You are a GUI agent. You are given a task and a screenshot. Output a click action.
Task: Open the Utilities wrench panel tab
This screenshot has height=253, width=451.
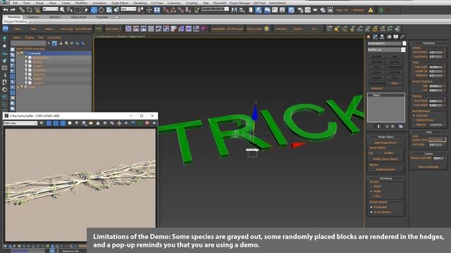[402, 37]
